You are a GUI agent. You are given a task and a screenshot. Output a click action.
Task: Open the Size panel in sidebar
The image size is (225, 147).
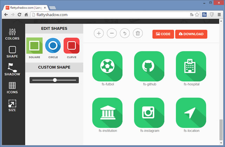pos(12,106)
